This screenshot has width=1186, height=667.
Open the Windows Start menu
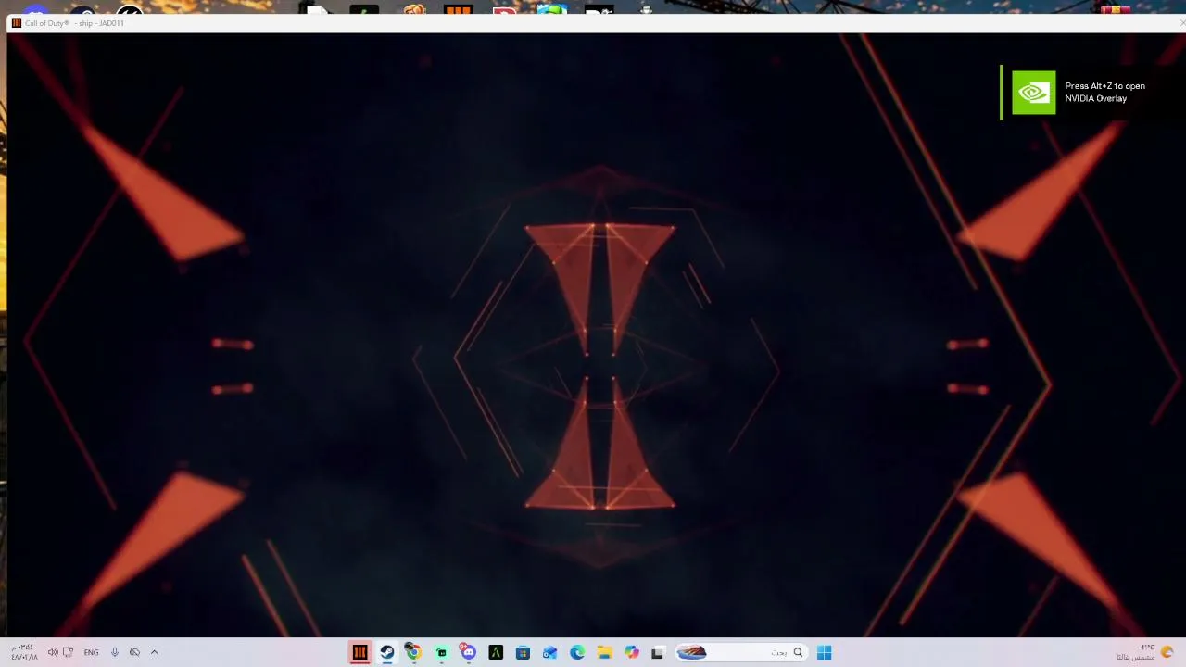[x=824, y=652]
